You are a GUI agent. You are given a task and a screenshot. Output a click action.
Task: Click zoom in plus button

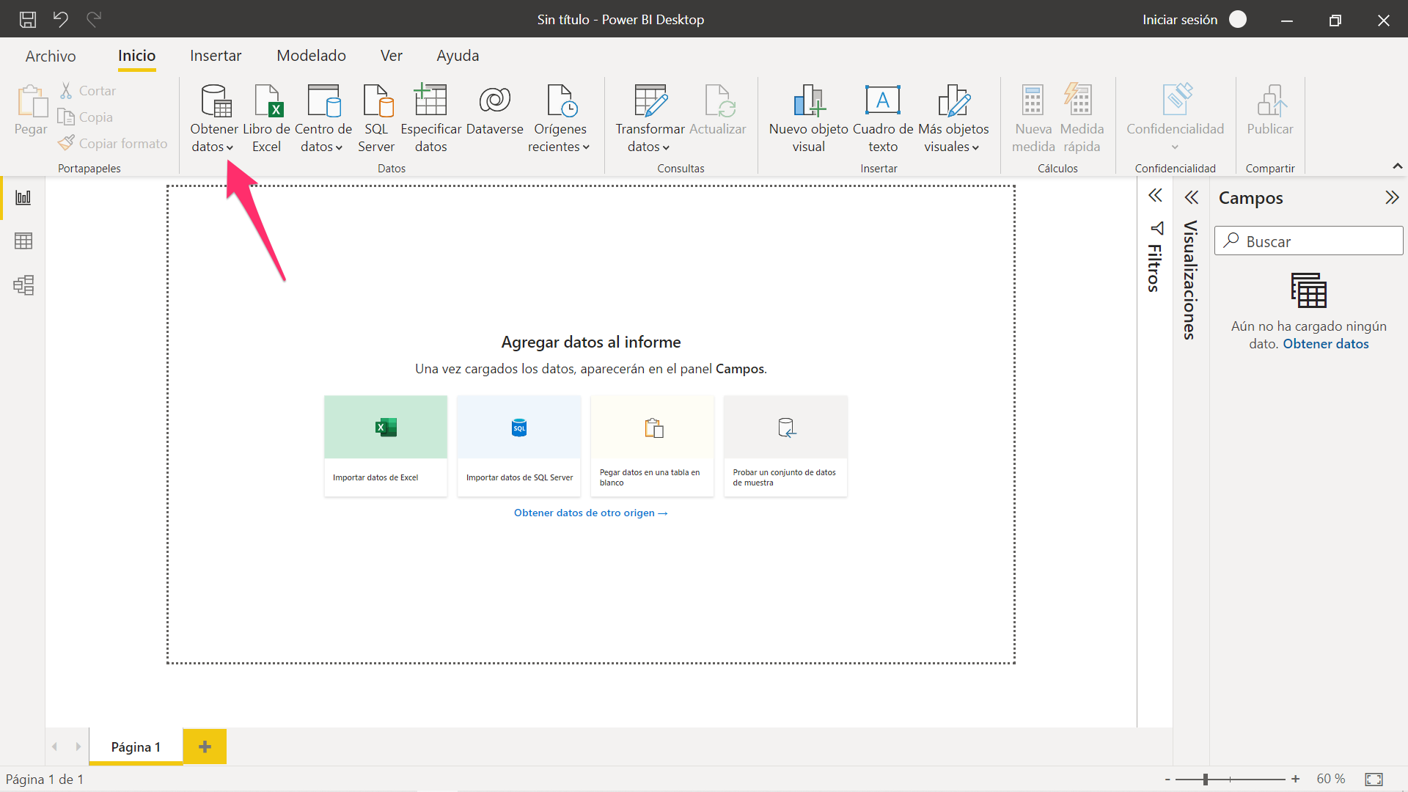(x=1296, y=779)
